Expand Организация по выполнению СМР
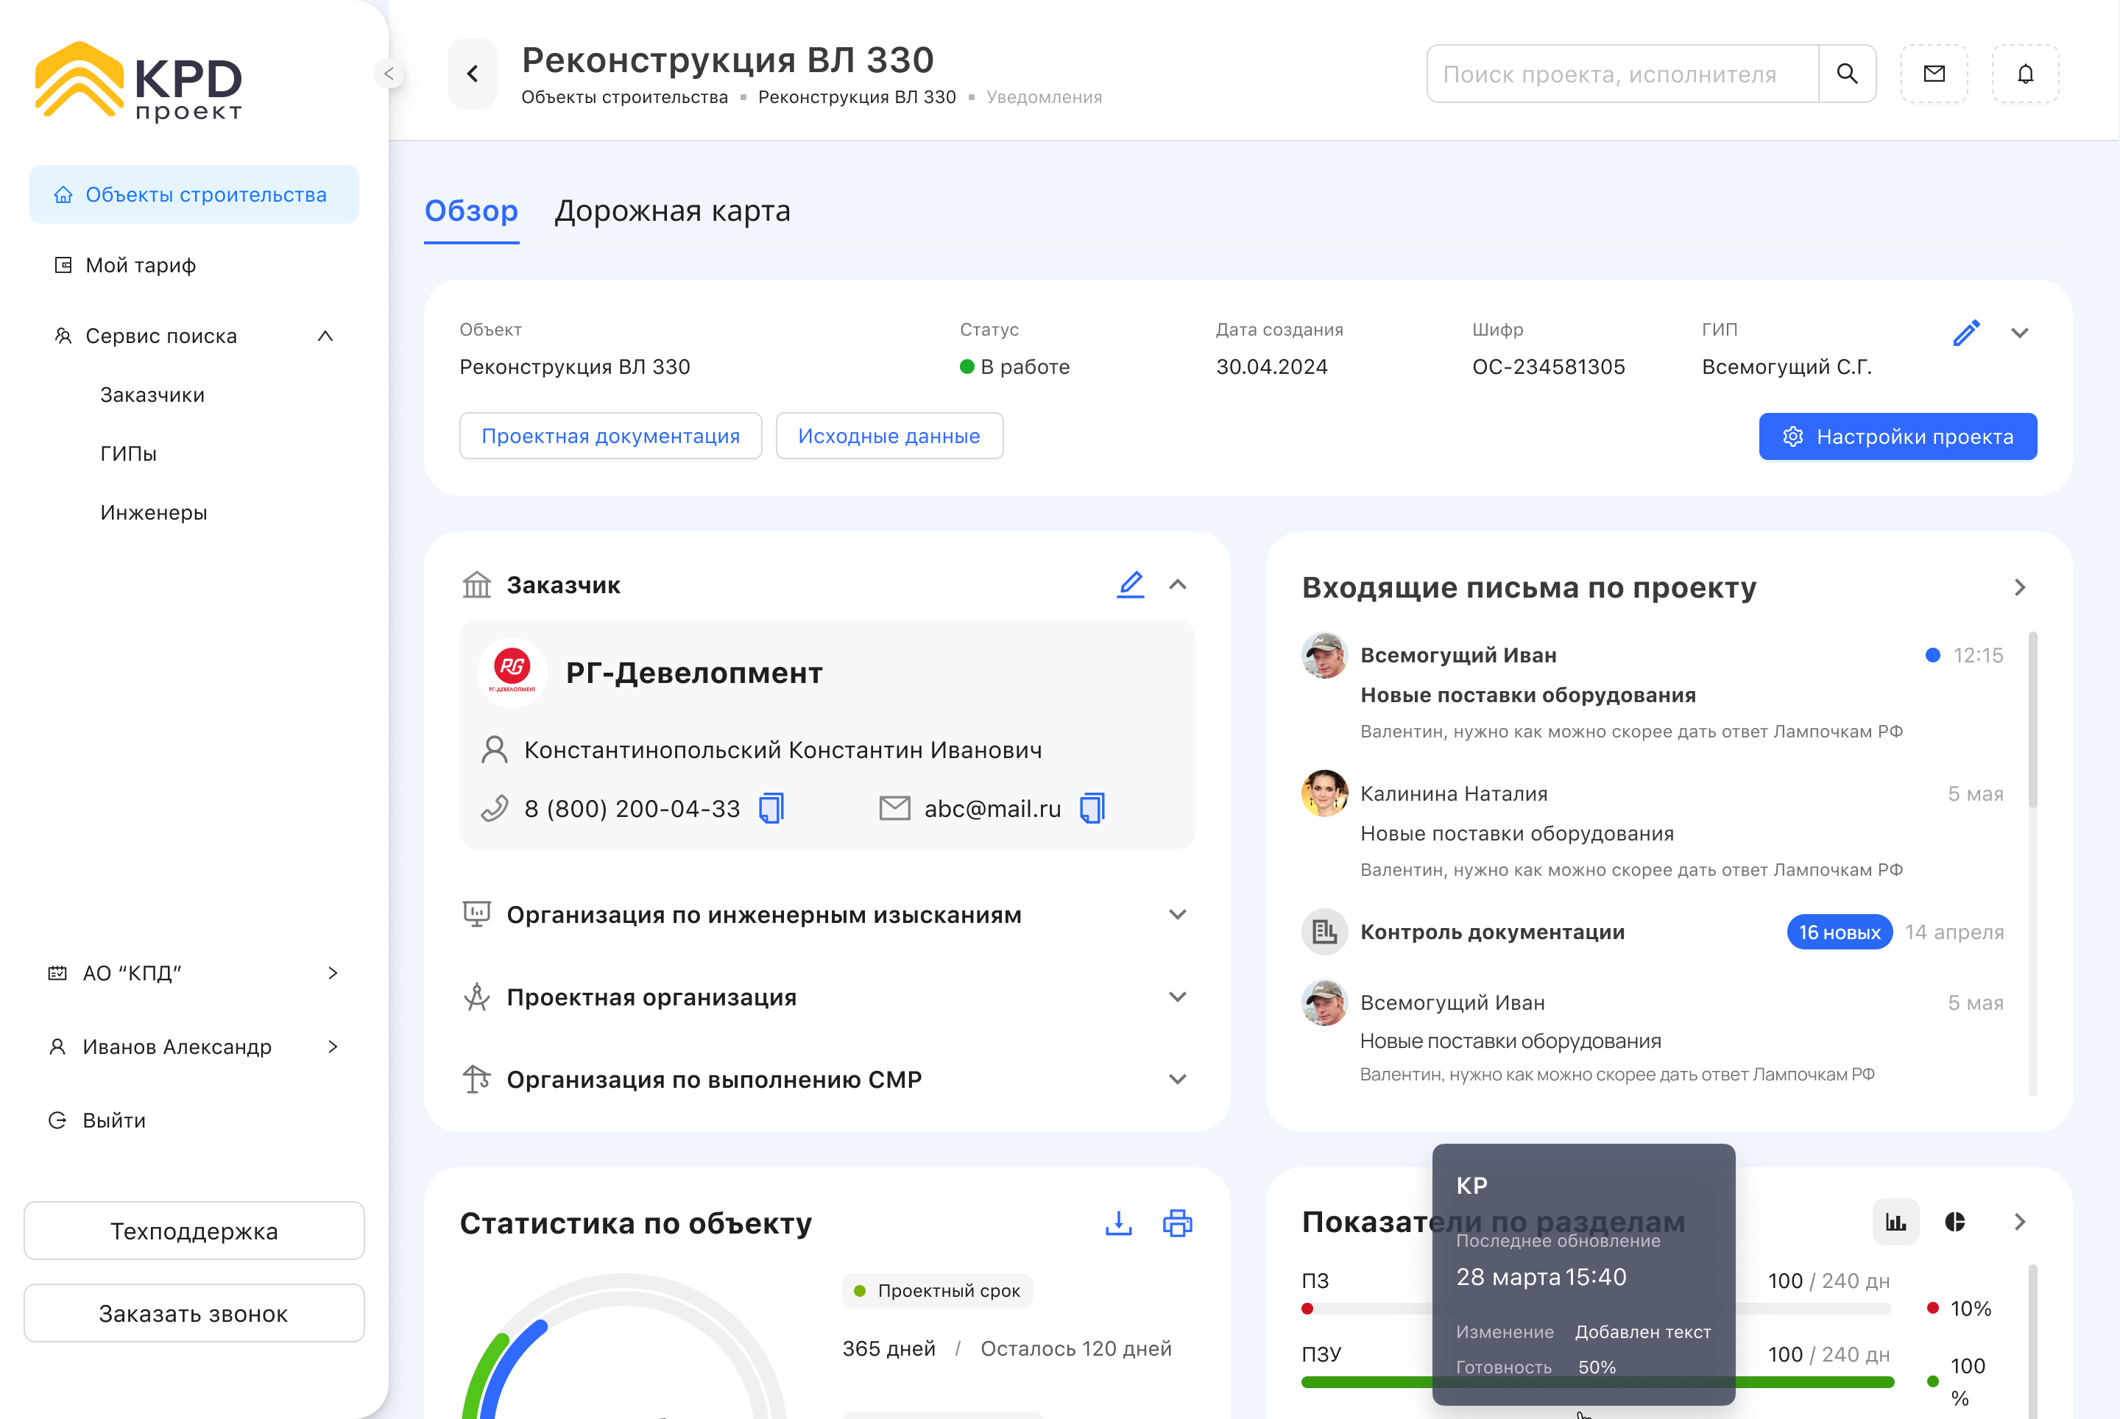This screenshot has height=1419, width=2120. [1178, 1079]
